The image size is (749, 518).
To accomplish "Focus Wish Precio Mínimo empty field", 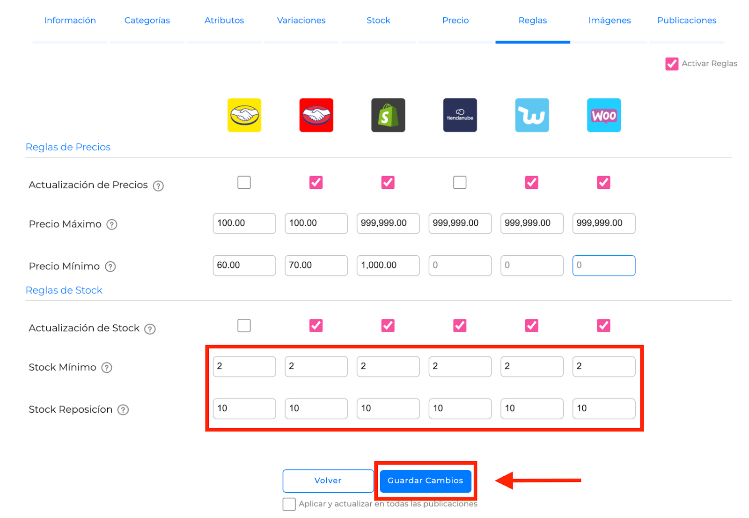I will tap(532, 266).
